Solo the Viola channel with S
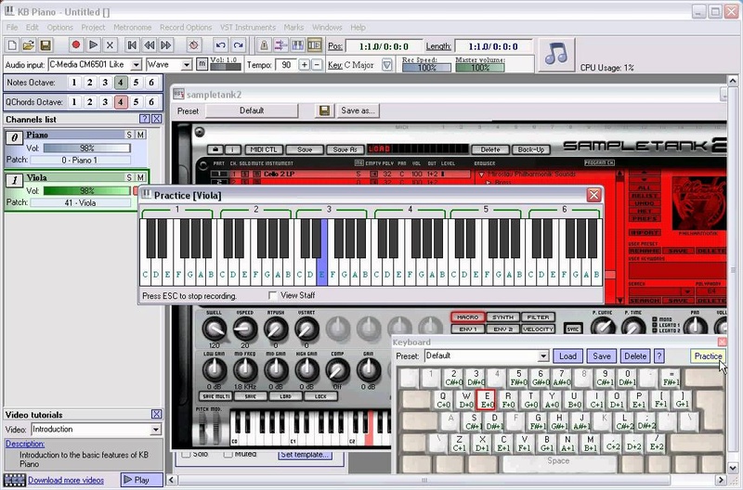Viewport: 743px width, 490px height. (x=129, y=177)
